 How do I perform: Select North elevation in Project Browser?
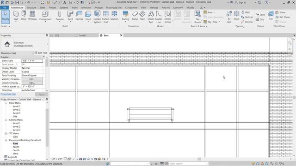(16, 147)
